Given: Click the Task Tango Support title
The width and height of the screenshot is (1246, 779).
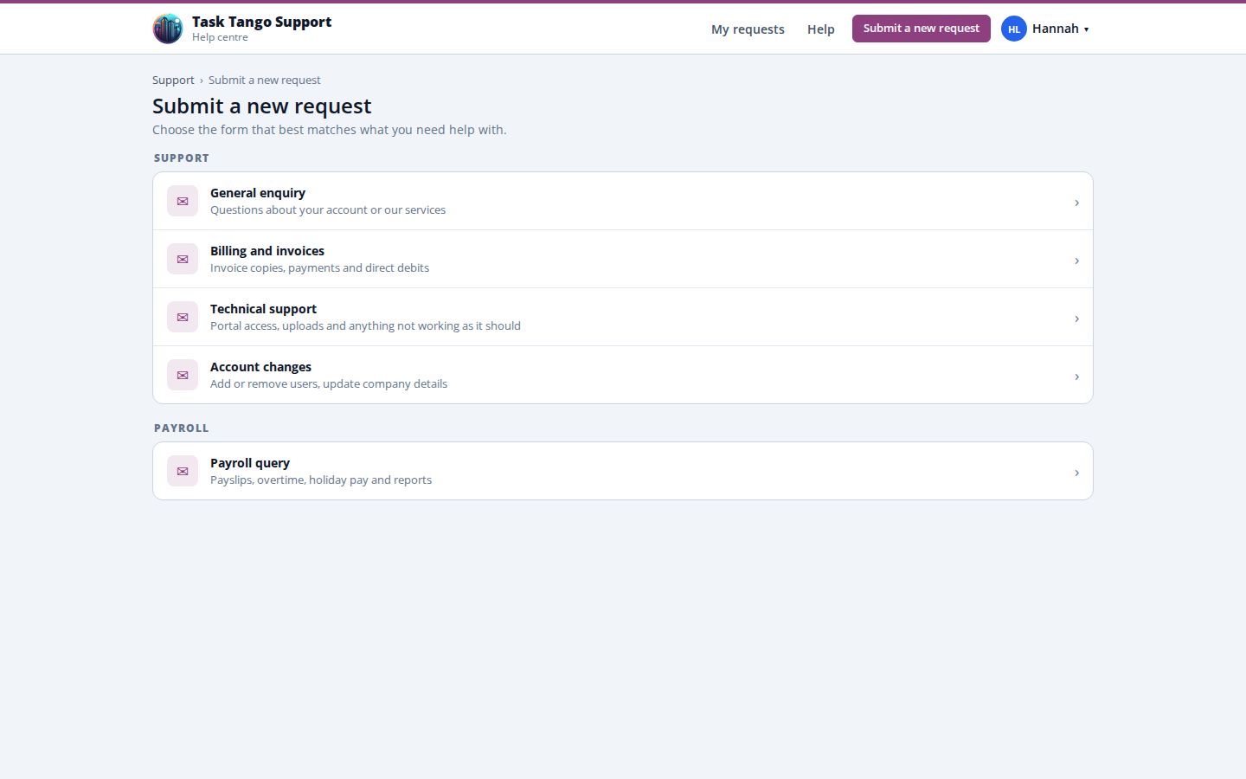Looking at the screenshot, I should click(x=261, y=22).
